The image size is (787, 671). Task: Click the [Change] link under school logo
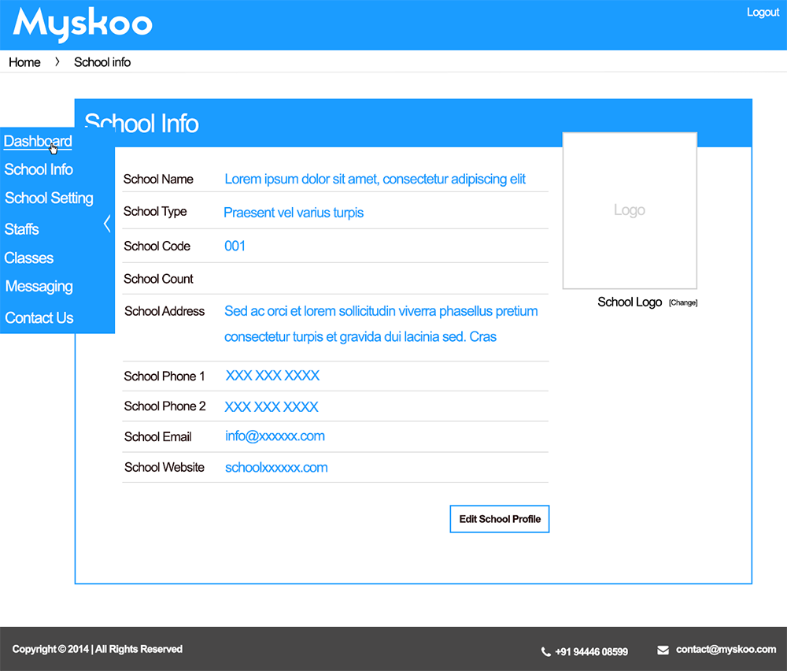point(682,302)
